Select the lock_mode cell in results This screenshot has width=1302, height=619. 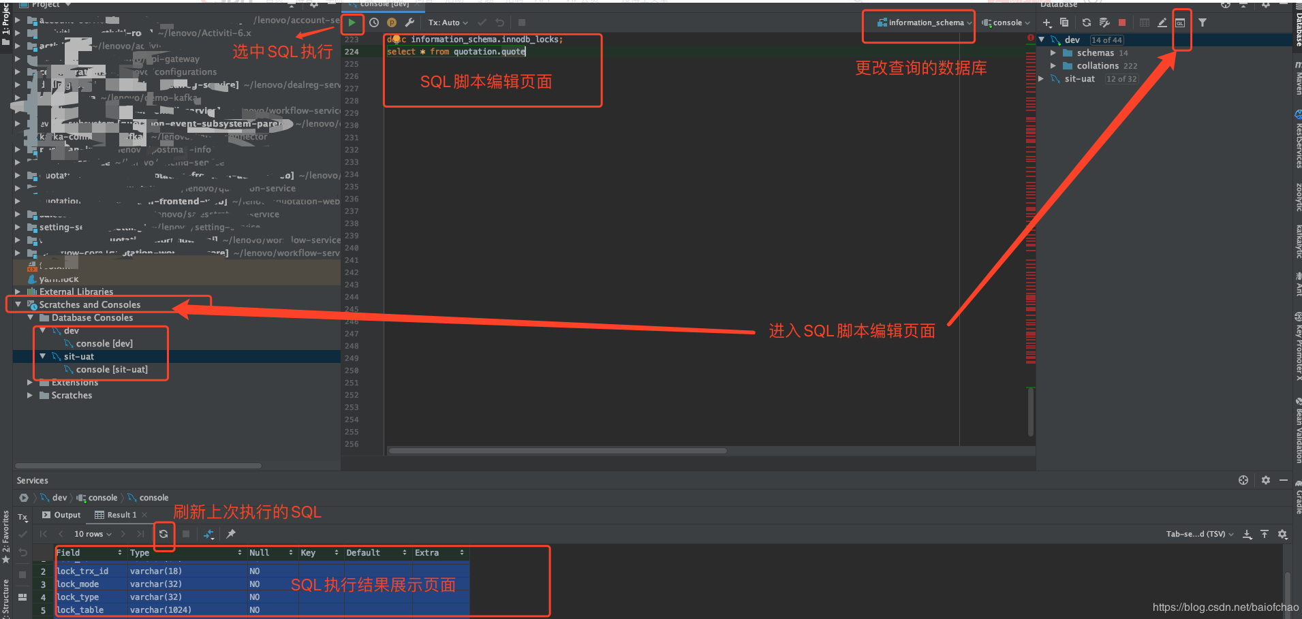coord(91,584)
